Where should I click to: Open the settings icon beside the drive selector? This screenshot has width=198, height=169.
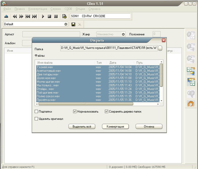point(64,16)
